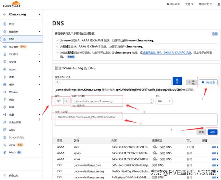221x180 pixels.
Task: Open the Overview (概述) sidebar icon
Action: tap(5, 24)
